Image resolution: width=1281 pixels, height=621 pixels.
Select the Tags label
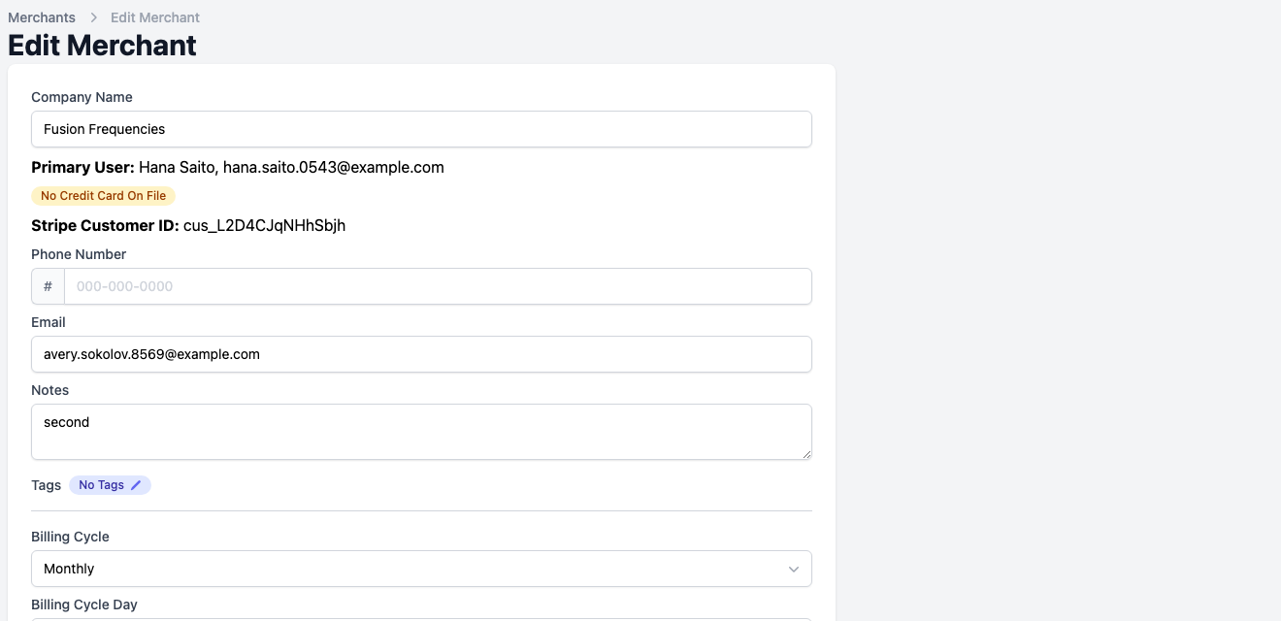coord(46,485)
